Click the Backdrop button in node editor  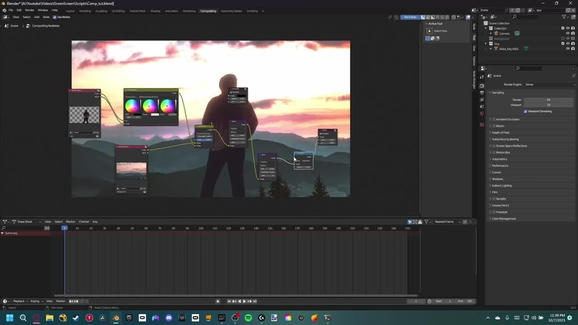click(x=410, y=17)
